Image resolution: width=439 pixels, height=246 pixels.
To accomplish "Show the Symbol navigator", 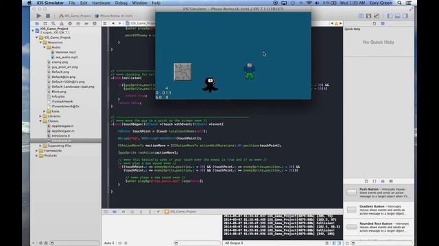I will [45, 23].
